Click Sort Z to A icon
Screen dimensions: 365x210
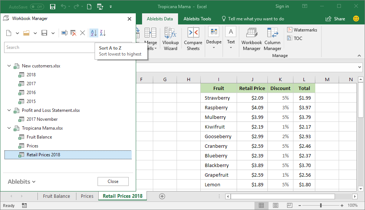tap(103, 33)
